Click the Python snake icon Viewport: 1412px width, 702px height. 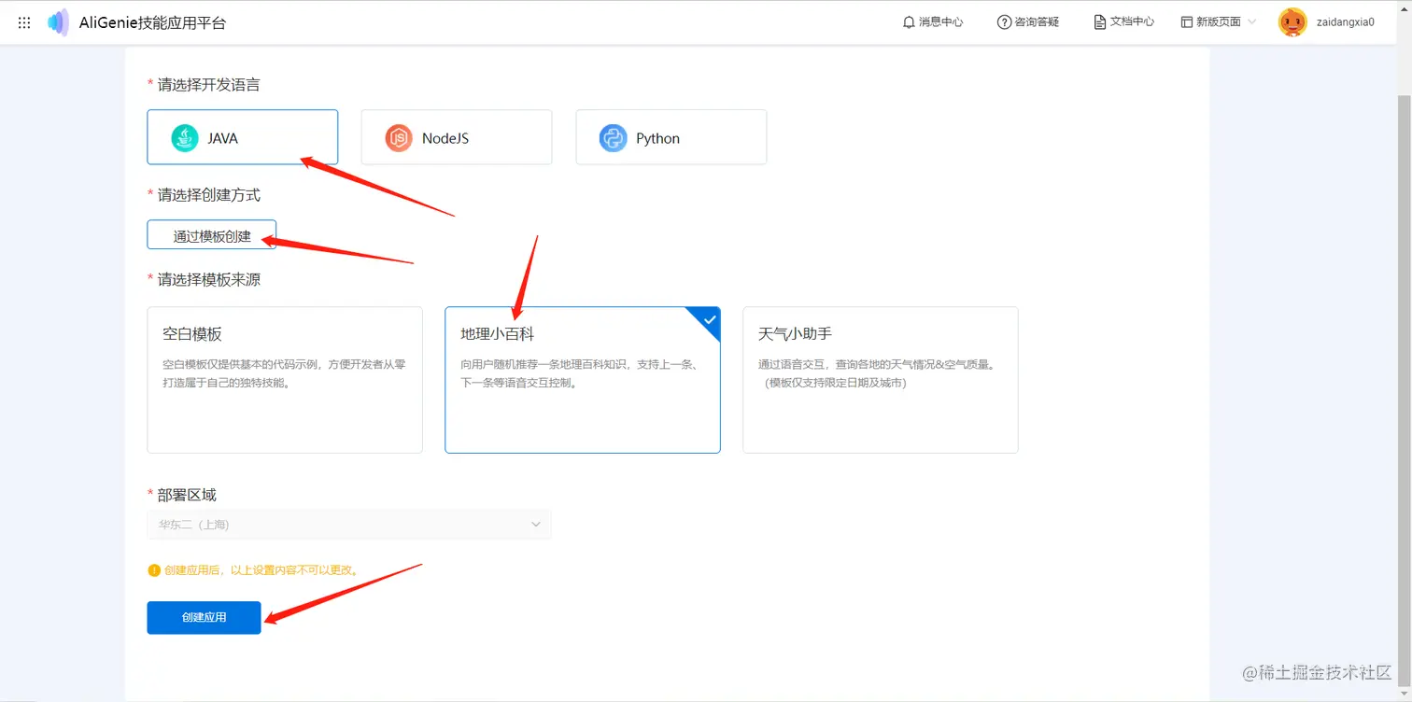click(x=613, y=138)
